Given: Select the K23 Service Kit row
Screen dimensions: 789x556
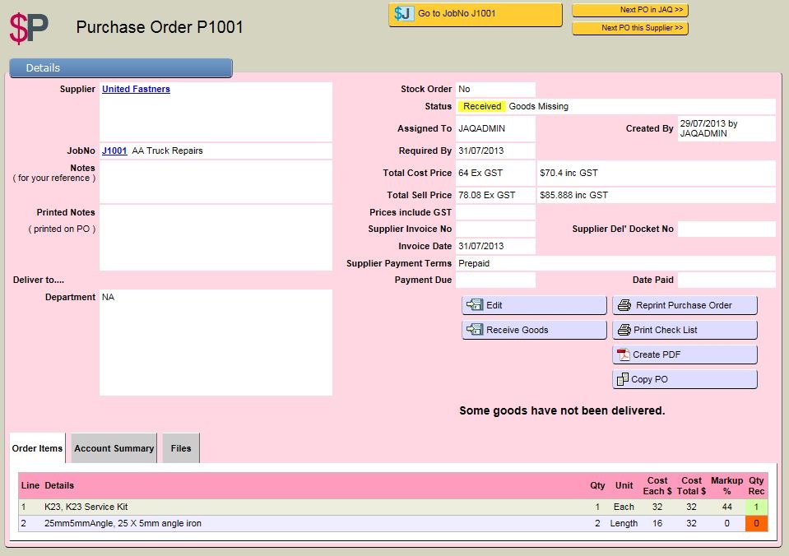Looking at the screenshot, I should (247, 507).
